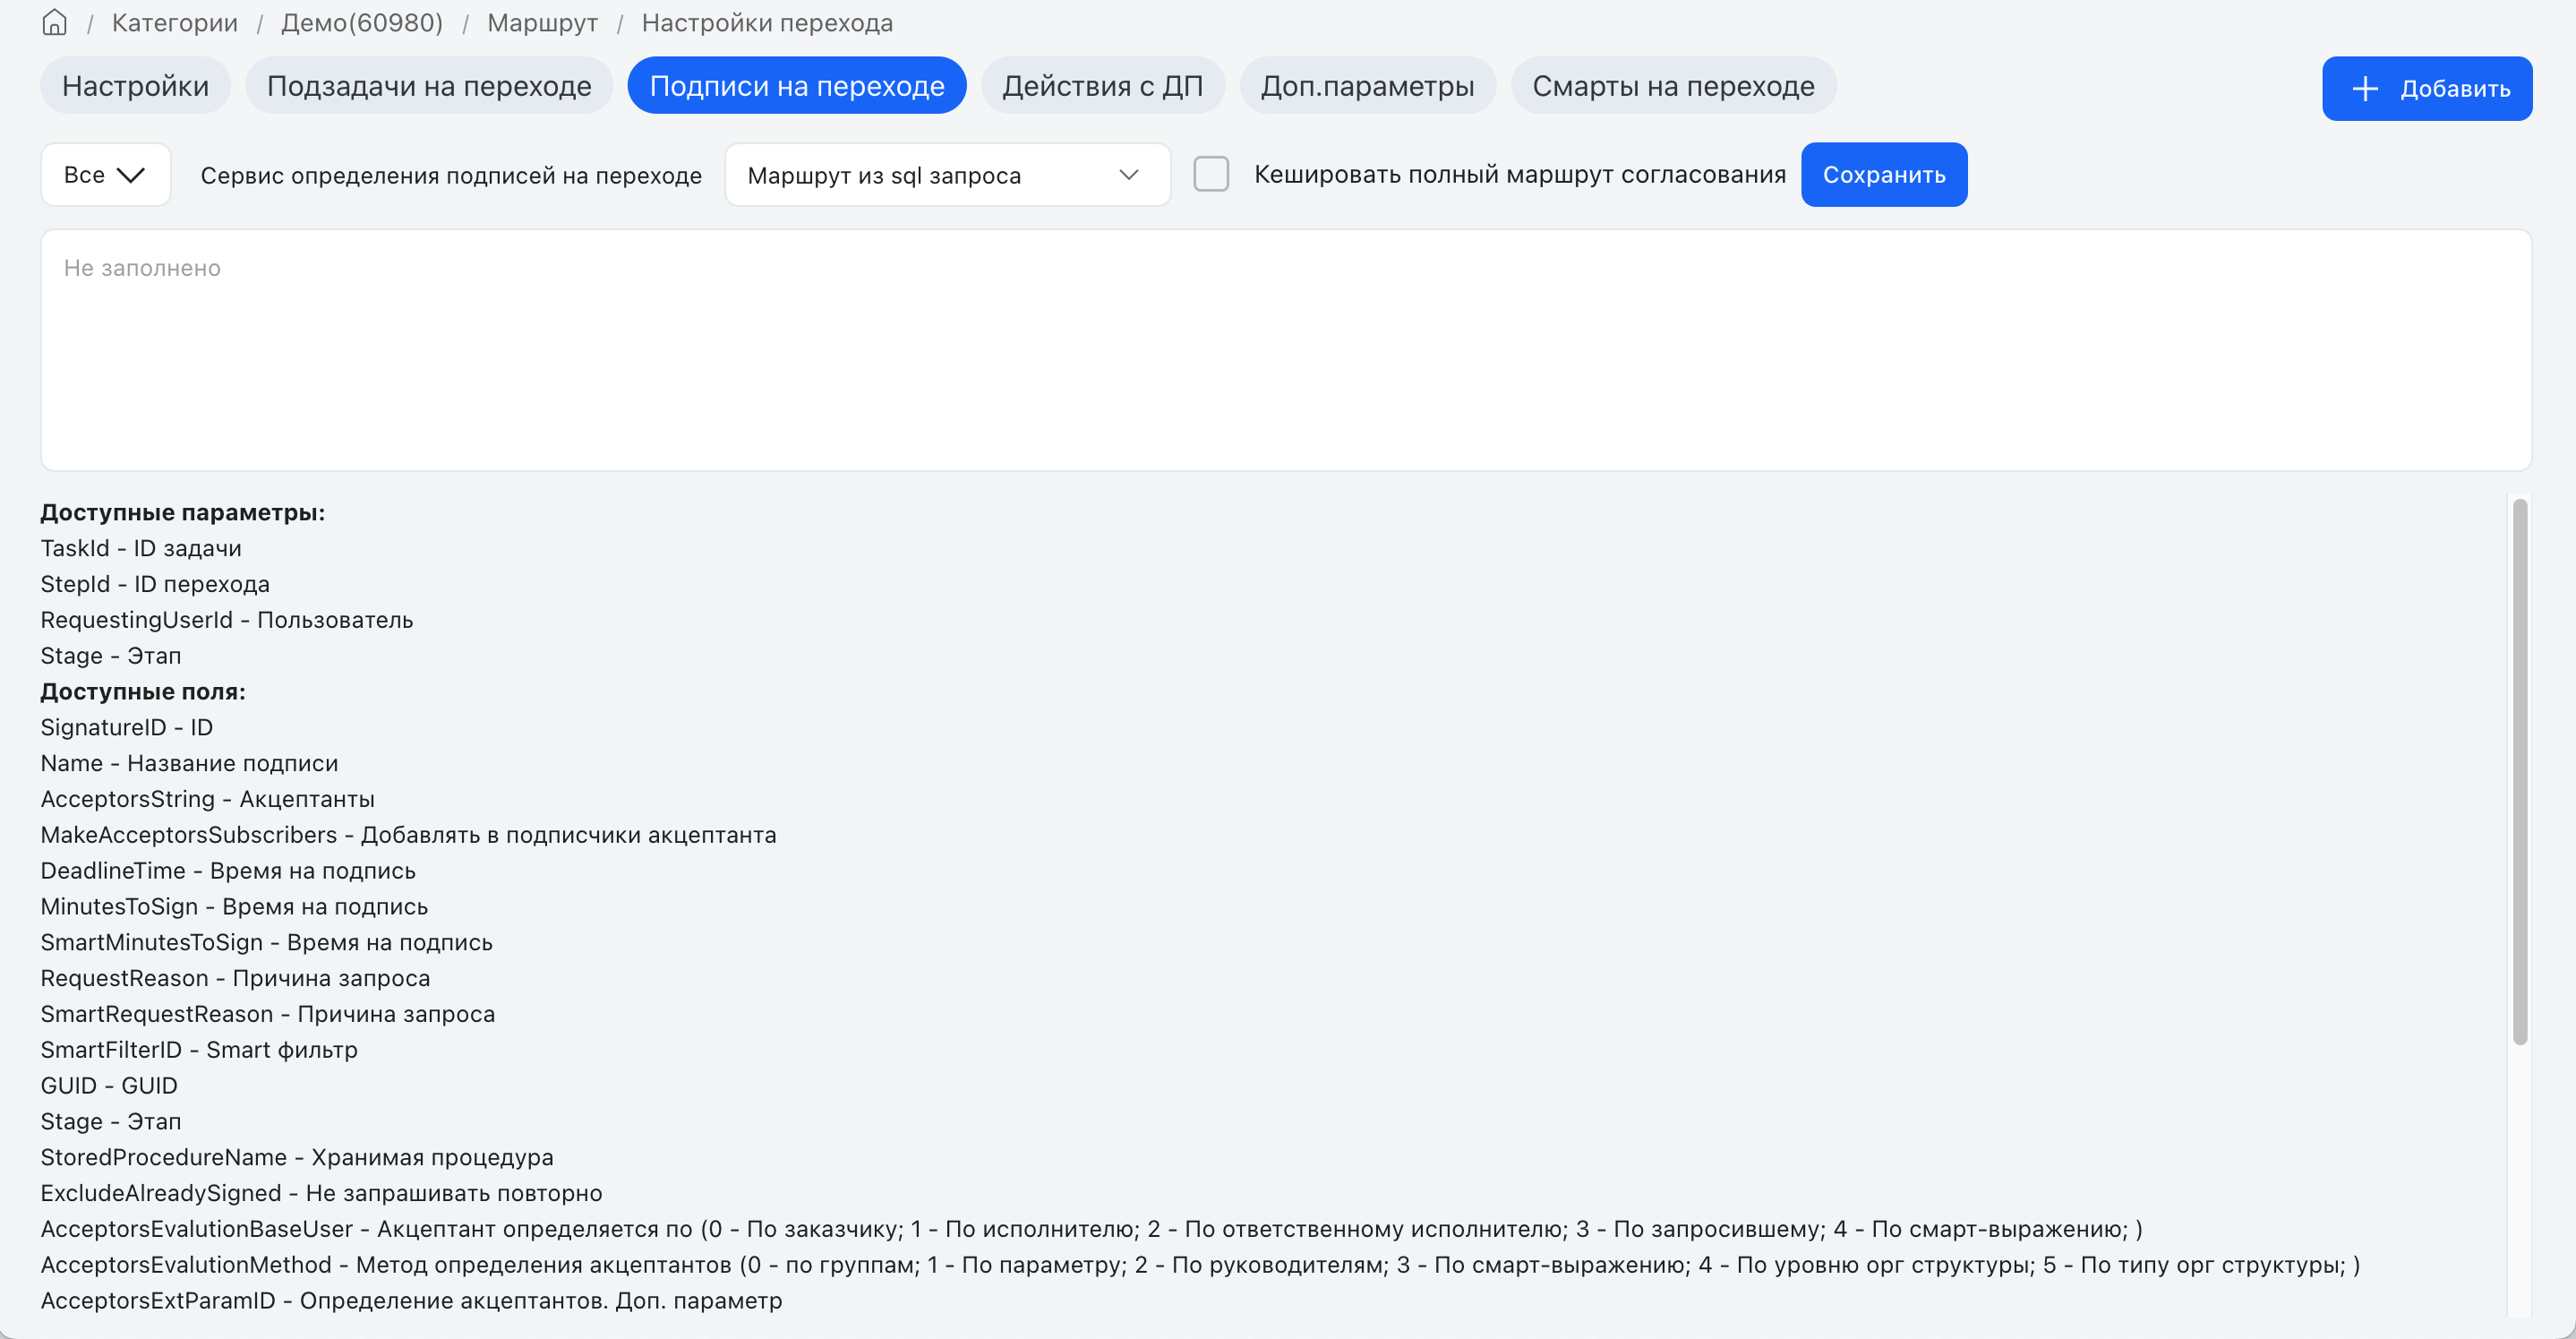Image resolution: width=2576 pixels, height=1339 pixels.
Task: Click RequestReason - Причина запроса
Action: [236, 978]
